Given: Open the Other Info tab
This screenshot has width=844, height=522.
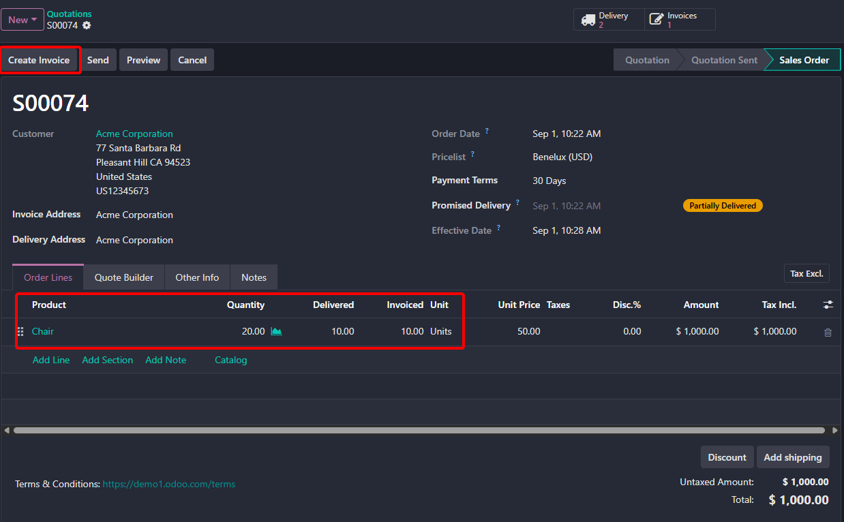Looking at the screenshot, I should click(x=197, y=277).
